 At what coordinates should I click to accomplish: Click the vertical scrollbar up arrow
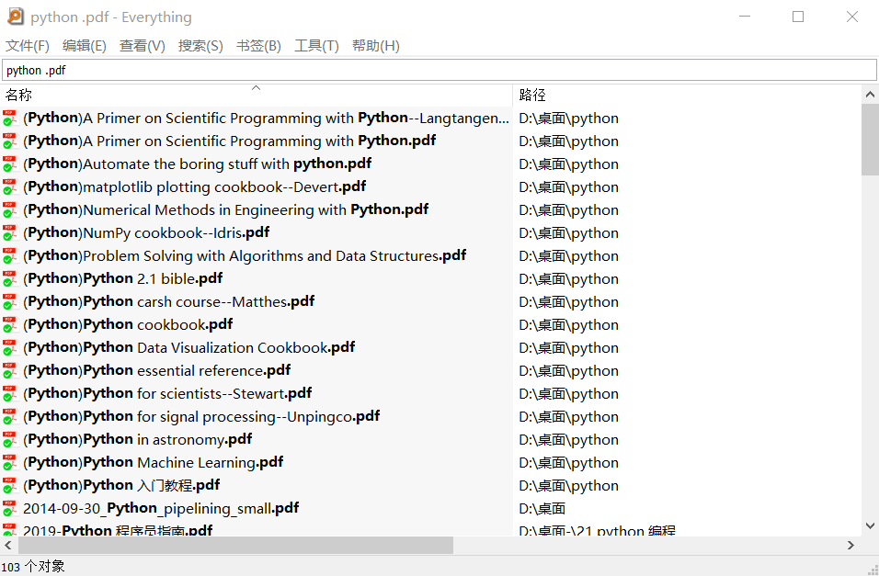[x=870, y=94]
